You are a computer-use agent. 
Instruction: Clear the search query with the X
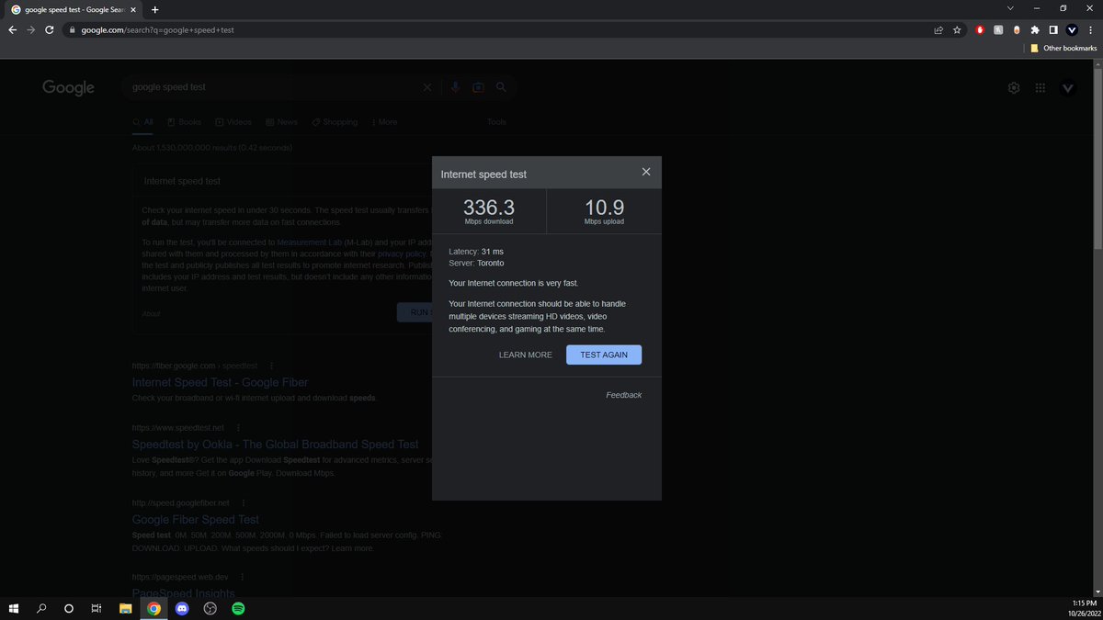point(426,87)
